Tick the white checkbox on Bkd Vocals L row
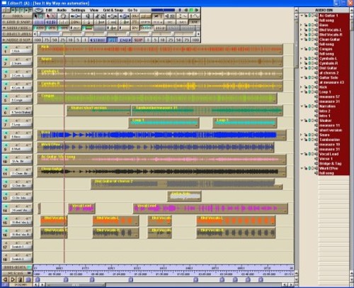Viewport: 354px width, 288px height. 313,30
